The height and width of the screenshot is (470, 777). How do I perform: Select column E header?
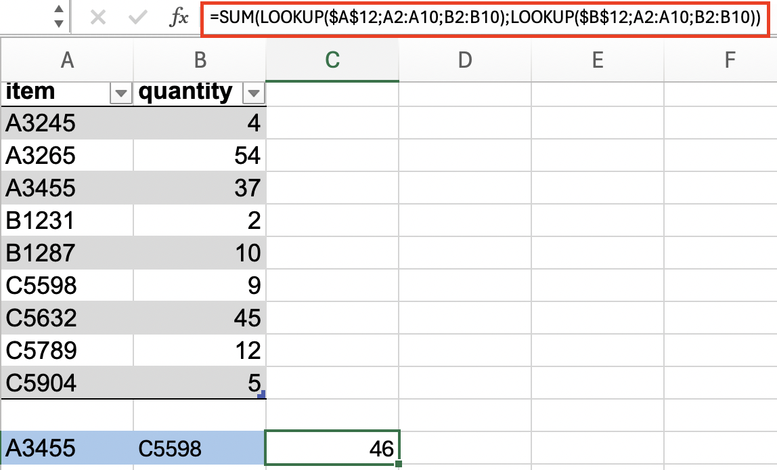coord(598,60)
